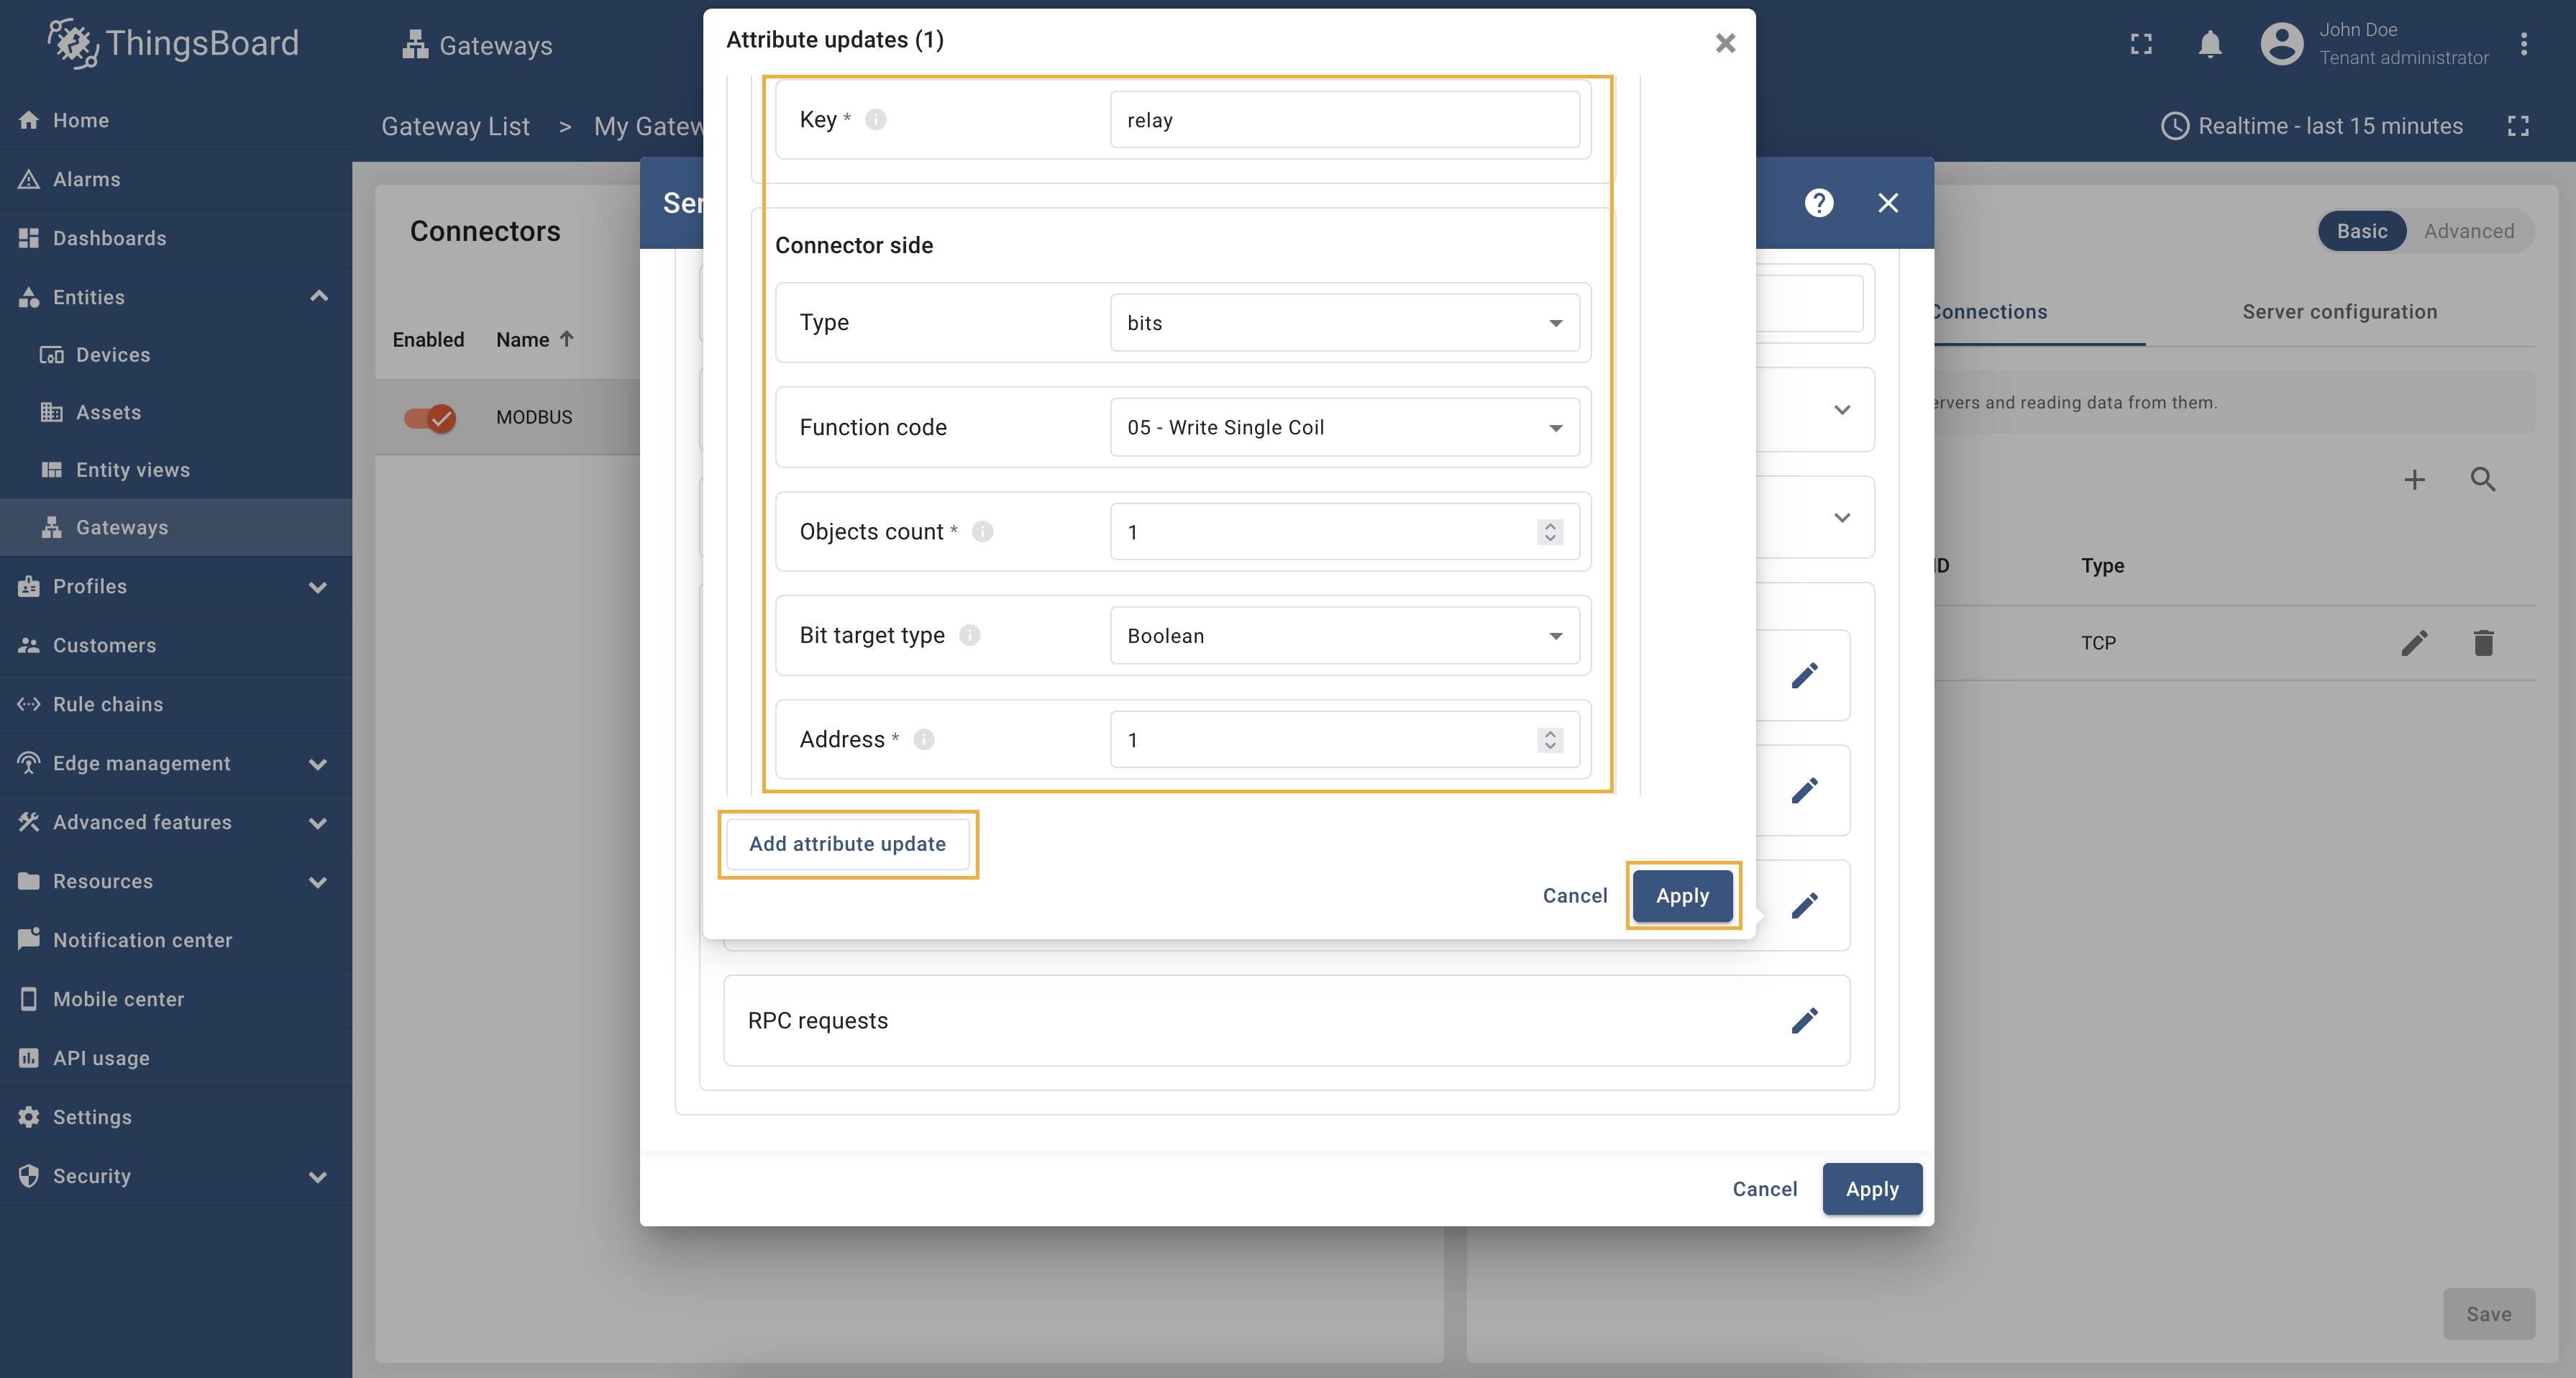Viewport: 2576px width, 1378px height.
Task: Open the help question mark icon
Action: (x=1819, y=203)
